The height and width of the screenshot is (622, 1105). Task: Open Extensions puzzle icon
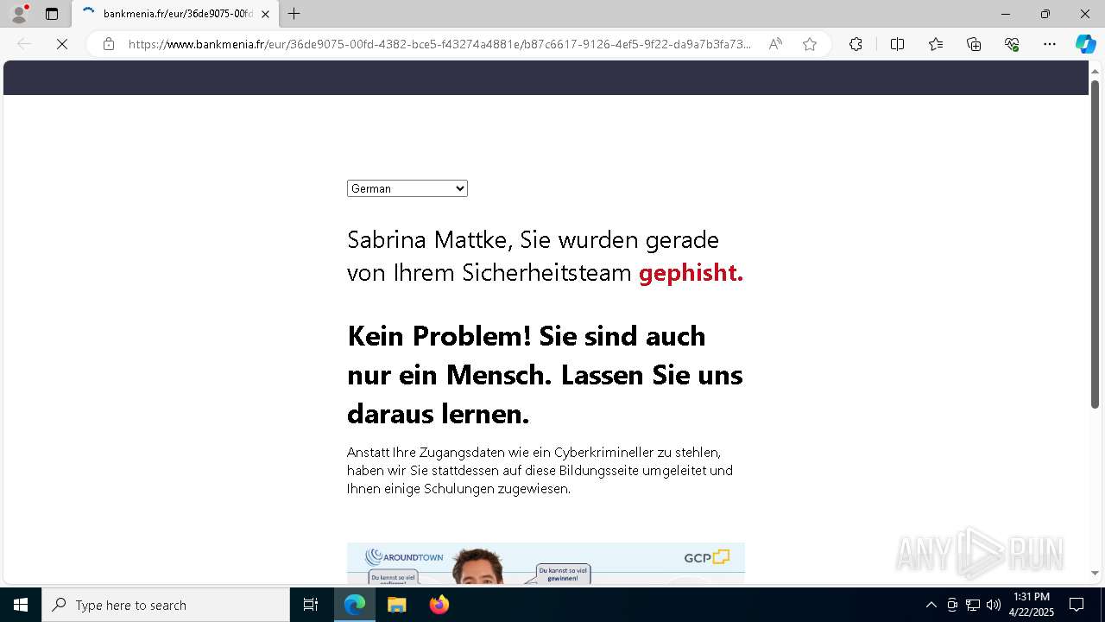coord(856,44)
